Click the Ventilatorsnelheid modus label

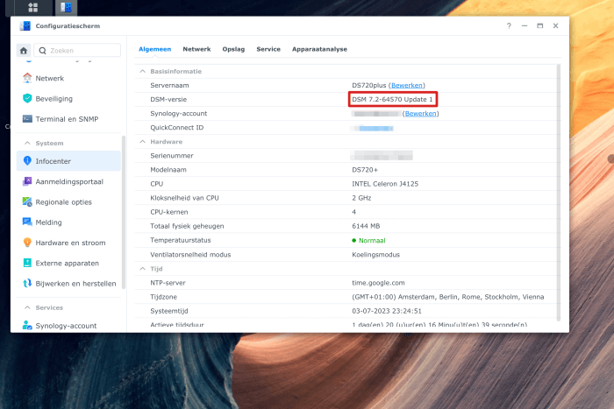pyautogui.click(x=190, y=255)
